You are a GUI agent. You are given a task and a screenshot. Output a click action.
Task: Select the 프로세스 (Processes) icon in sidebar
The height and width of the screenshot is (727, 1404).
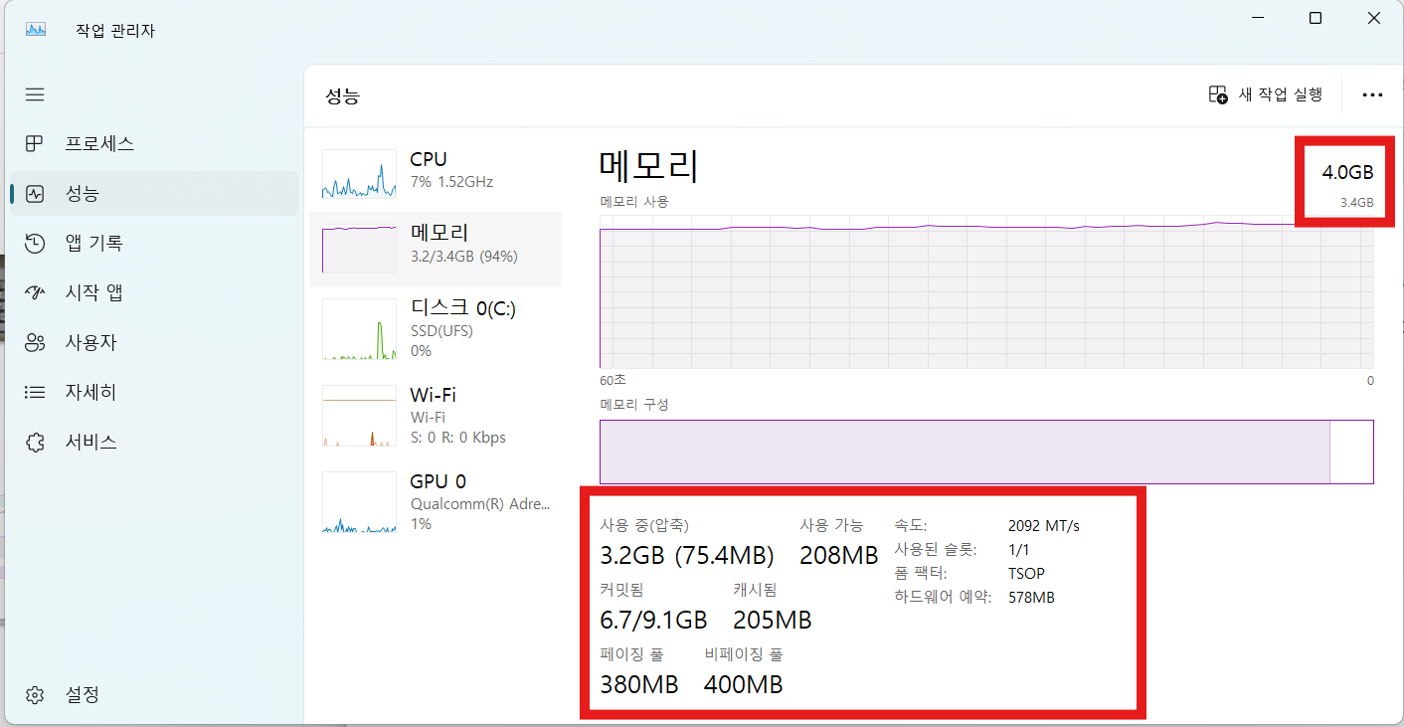(35, 143)
